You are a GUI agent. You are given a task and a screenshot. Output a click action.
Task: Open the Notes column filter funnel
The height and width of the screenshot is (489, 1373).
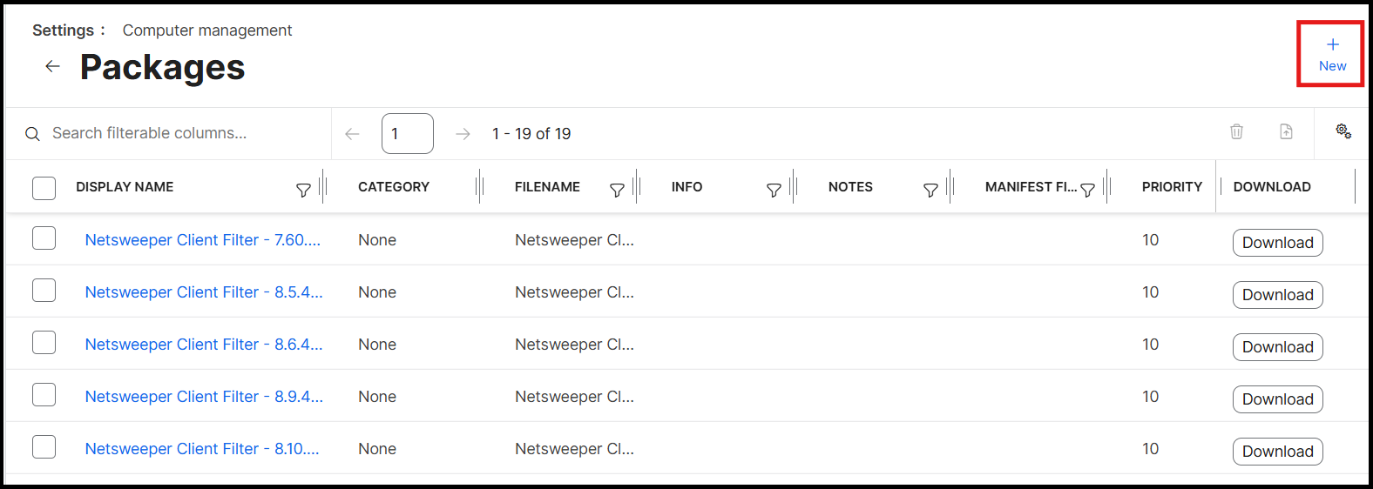point(930,190)
